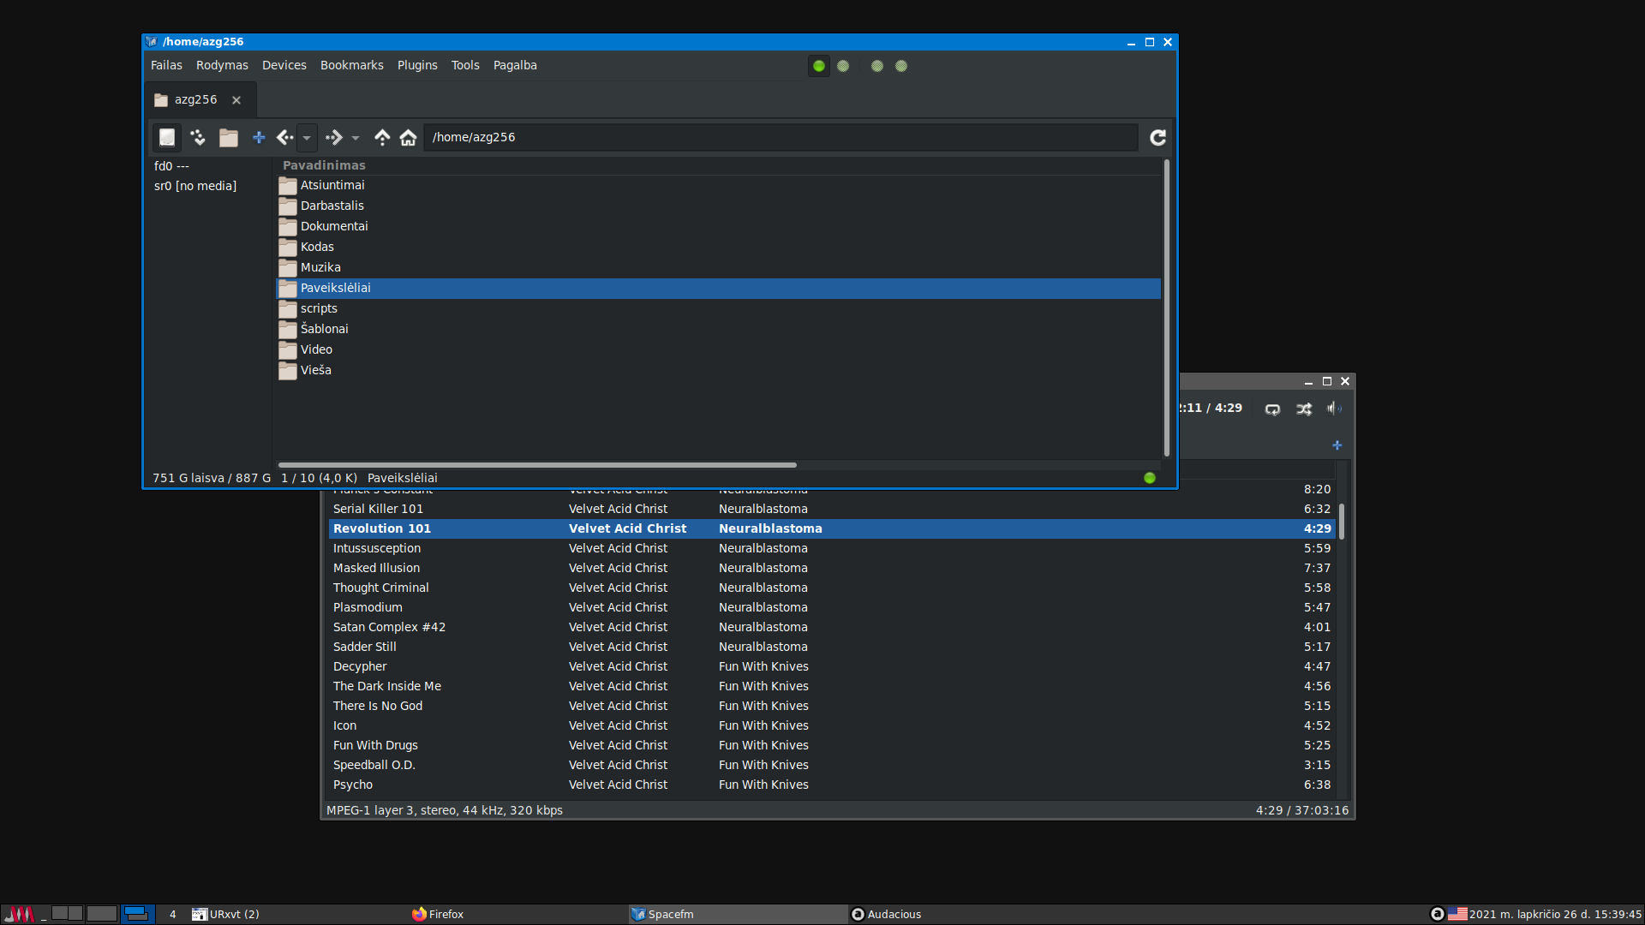Select the fd0 device entry
Screen dimensions: 1645x925
(171, 166)
